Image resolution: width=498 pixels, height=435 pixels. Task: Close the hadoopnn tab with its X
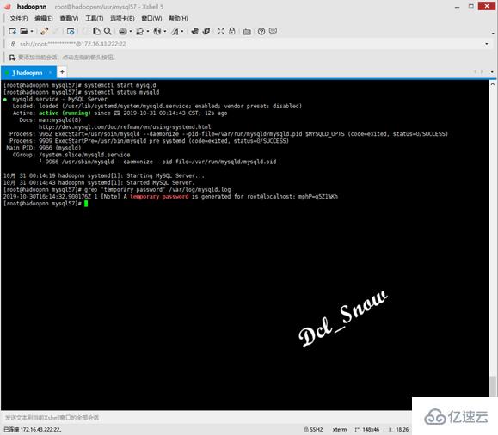pyautogui.click(x=50, y=73)
